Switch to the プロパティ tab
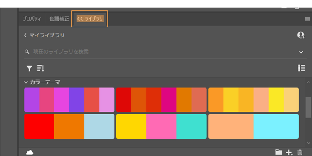Viewport: 312px width, 156px height. click(x=32, y=19)
